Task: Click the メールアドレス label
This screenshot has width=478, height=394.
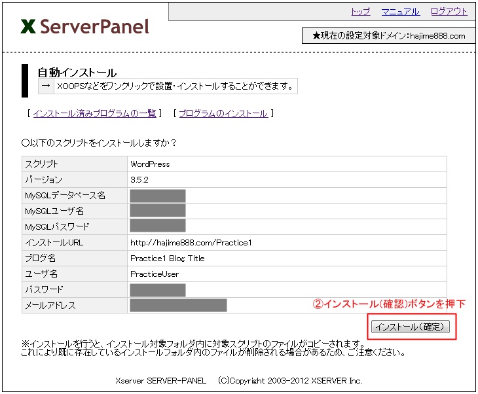Action: [50, 306]
